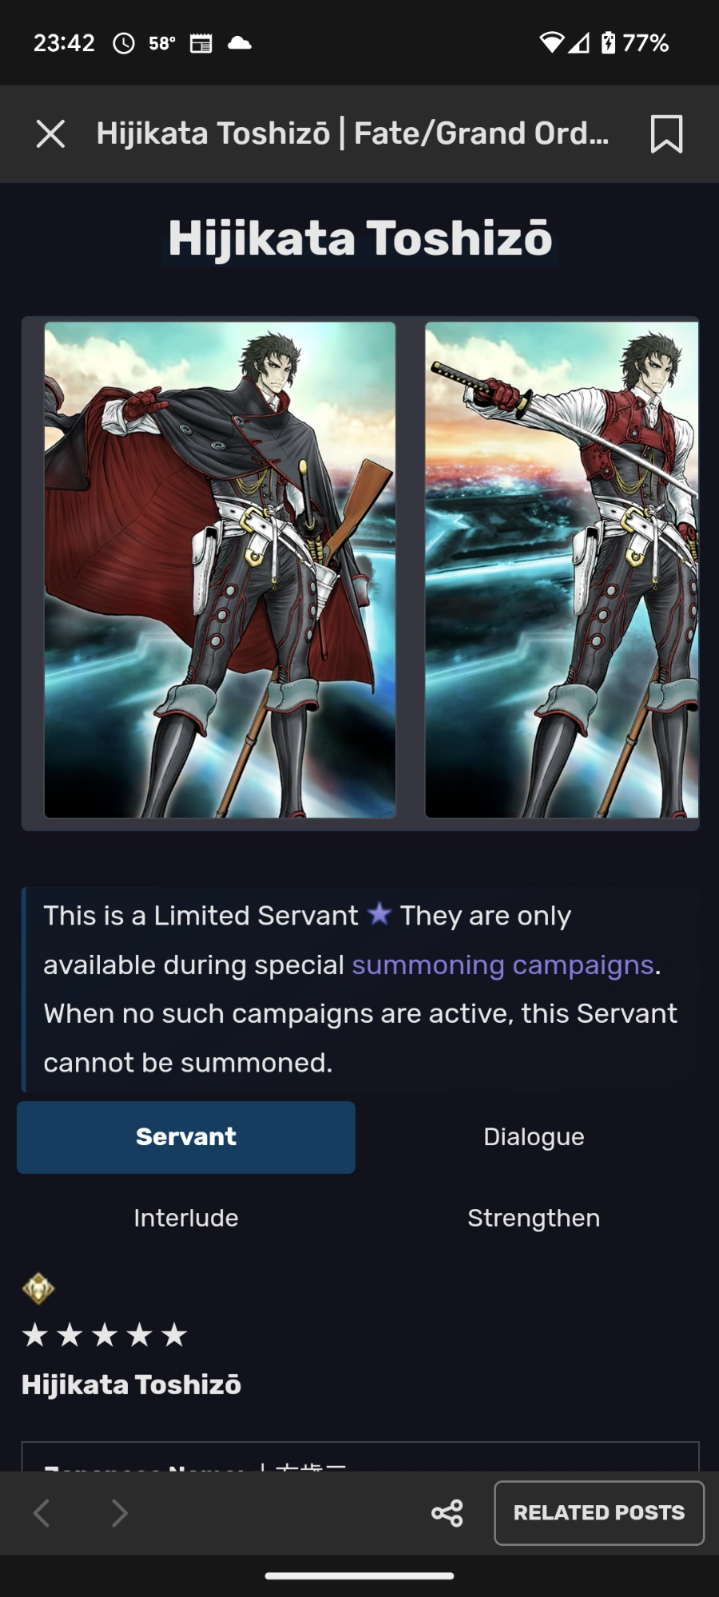This screenshot has width=719, height=1597.
Task: View the caped Hijikata artwork
Action: [220, 569]
